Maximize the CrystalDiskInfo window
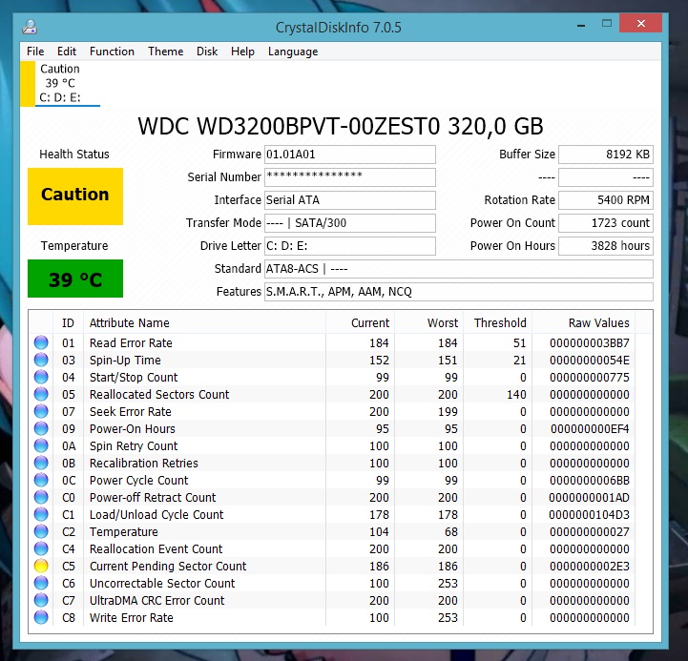The width and height of the screenshot is (688, 661). pos(607,24)
